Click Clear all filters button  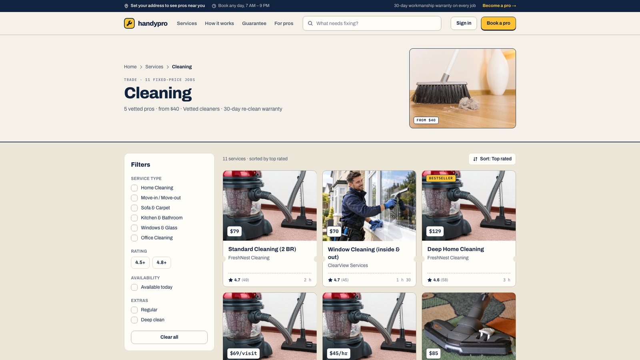click(x=169, y=337)
